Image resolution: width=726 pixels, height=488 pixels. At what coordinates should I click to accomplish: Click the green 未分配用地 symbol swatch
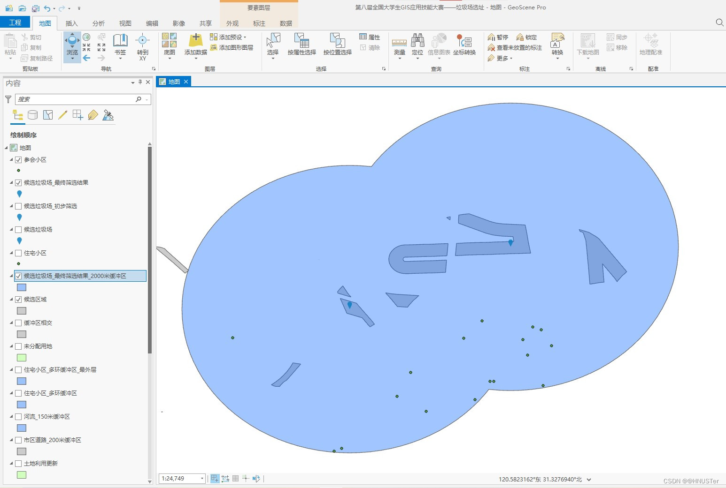click(22, 358)
